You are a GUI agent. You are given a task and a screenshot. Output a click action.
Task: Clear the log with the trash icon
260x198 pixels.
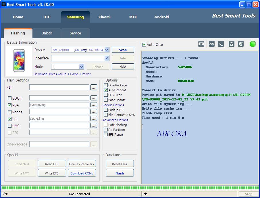click(240, 44)
